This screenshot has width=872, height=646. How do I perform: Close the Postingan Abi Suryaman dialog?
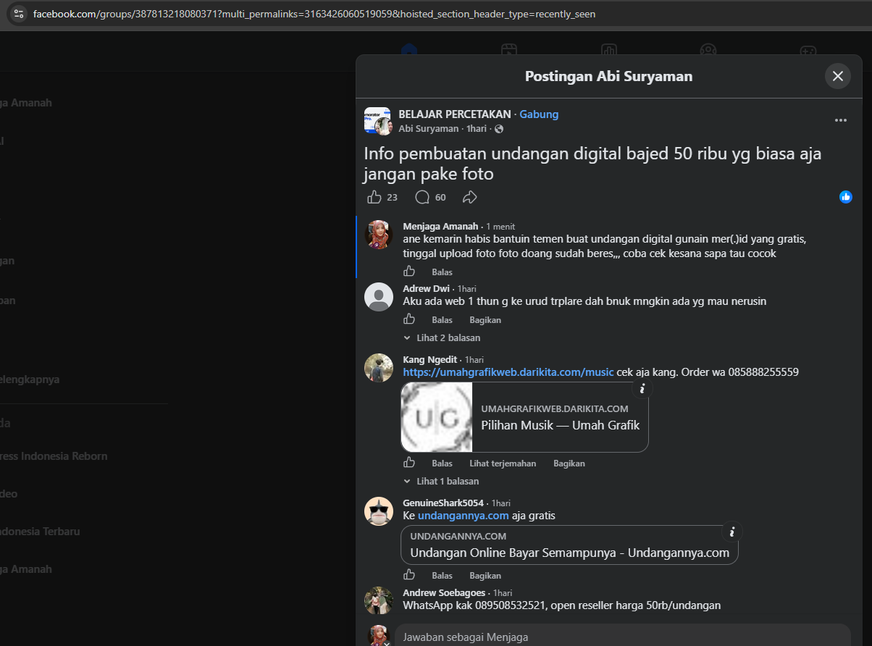tap(838, 76)
